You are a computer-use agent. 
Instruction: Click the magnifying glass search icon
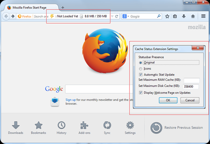[159, 16]
